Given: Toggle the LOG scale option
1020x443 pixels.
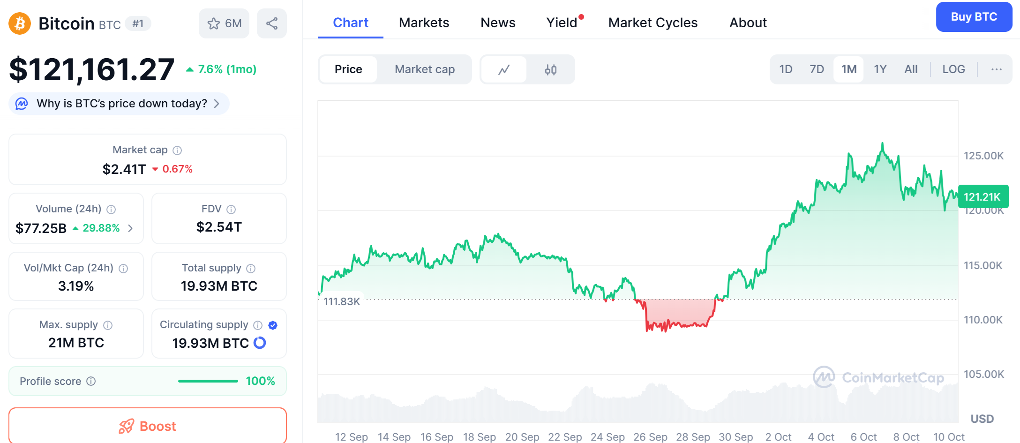Looking at the screenshot, I should 953,69.
